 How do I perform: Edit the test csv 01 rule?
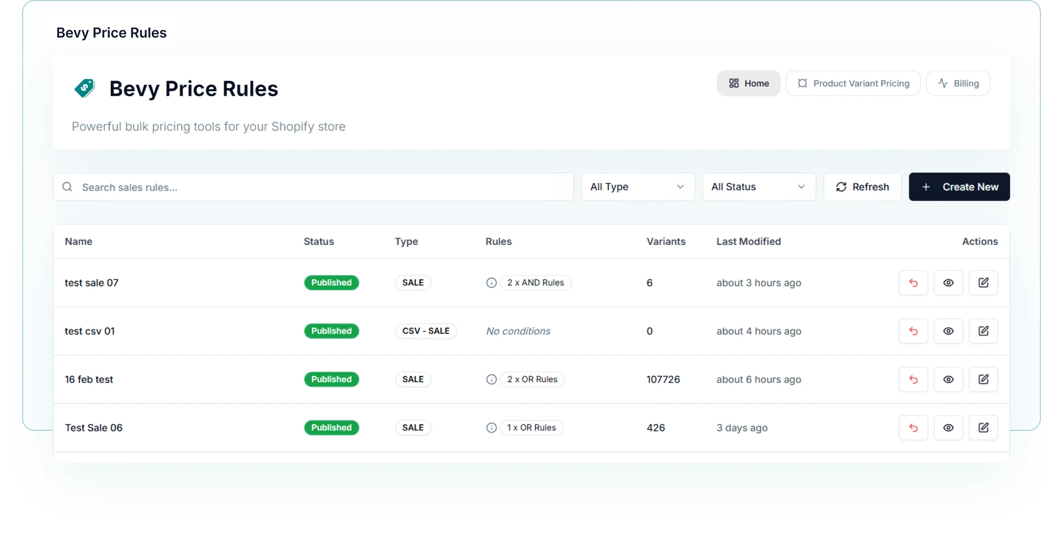click(983, 331)
